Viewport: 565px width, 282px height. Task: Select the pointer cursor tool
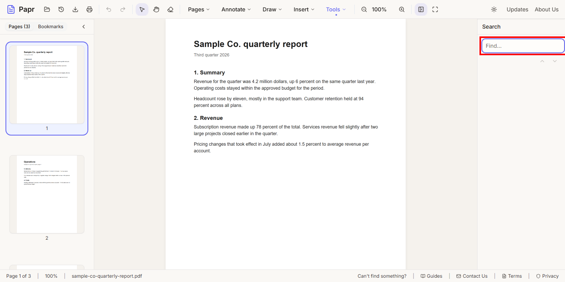[x=142, y=9]
